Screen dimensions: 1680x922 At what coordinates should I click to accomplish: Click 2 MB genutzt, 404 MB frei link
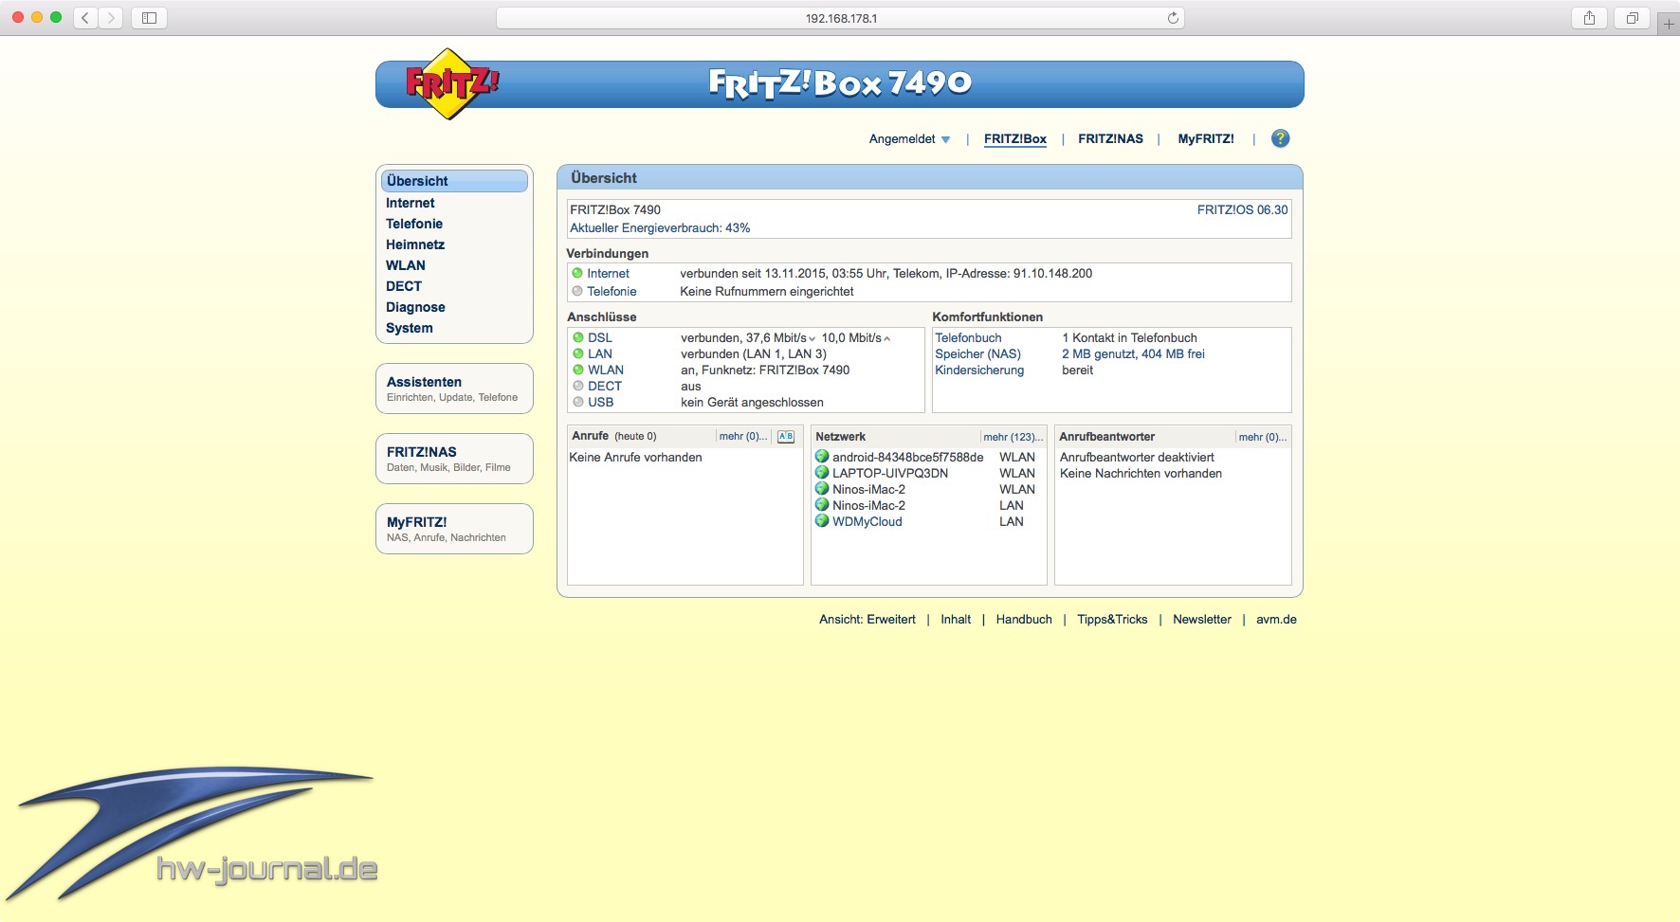(1133, 353)
